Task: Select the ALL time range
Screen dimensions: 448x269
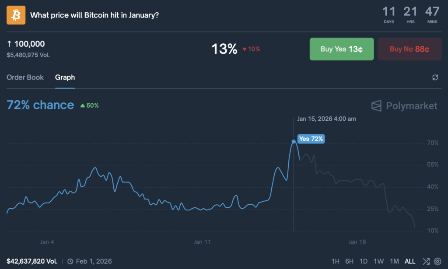Action: click(x=410, y=262)
